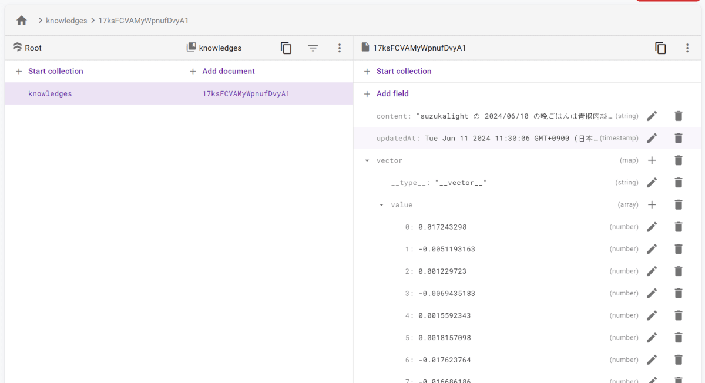Click value -0.017623764 at index 6
Viewport: 705px width, 383px height.
[x=445, y=360]
